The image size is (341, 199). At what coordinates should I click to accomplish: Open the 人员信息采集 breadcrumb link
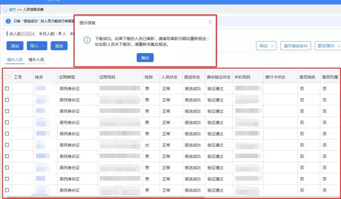pos(34,9)
